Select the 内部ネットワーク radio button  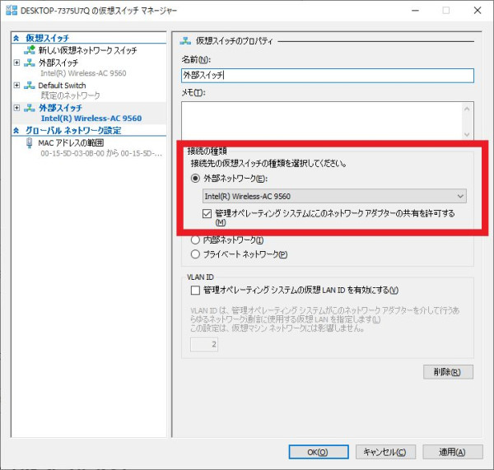195,240
